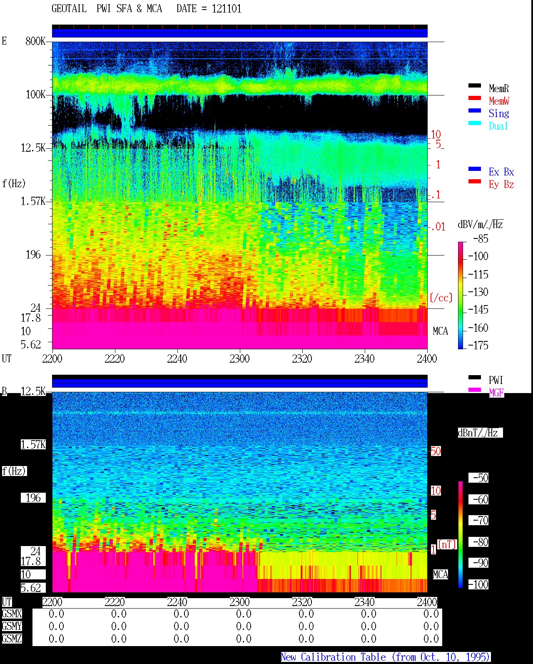Click the red [/cc] density unit label
Viewport: 533px width, 664px height.
tap(441, 298)
